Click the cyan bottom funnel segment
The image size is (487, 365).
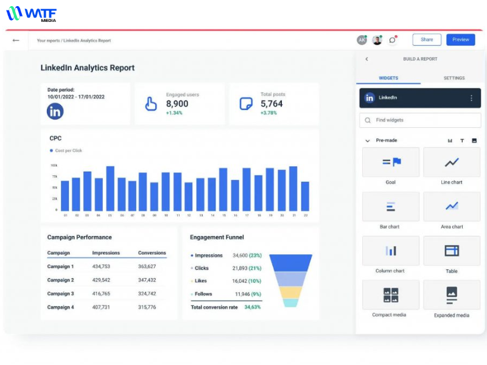click(x=291, y=303)
